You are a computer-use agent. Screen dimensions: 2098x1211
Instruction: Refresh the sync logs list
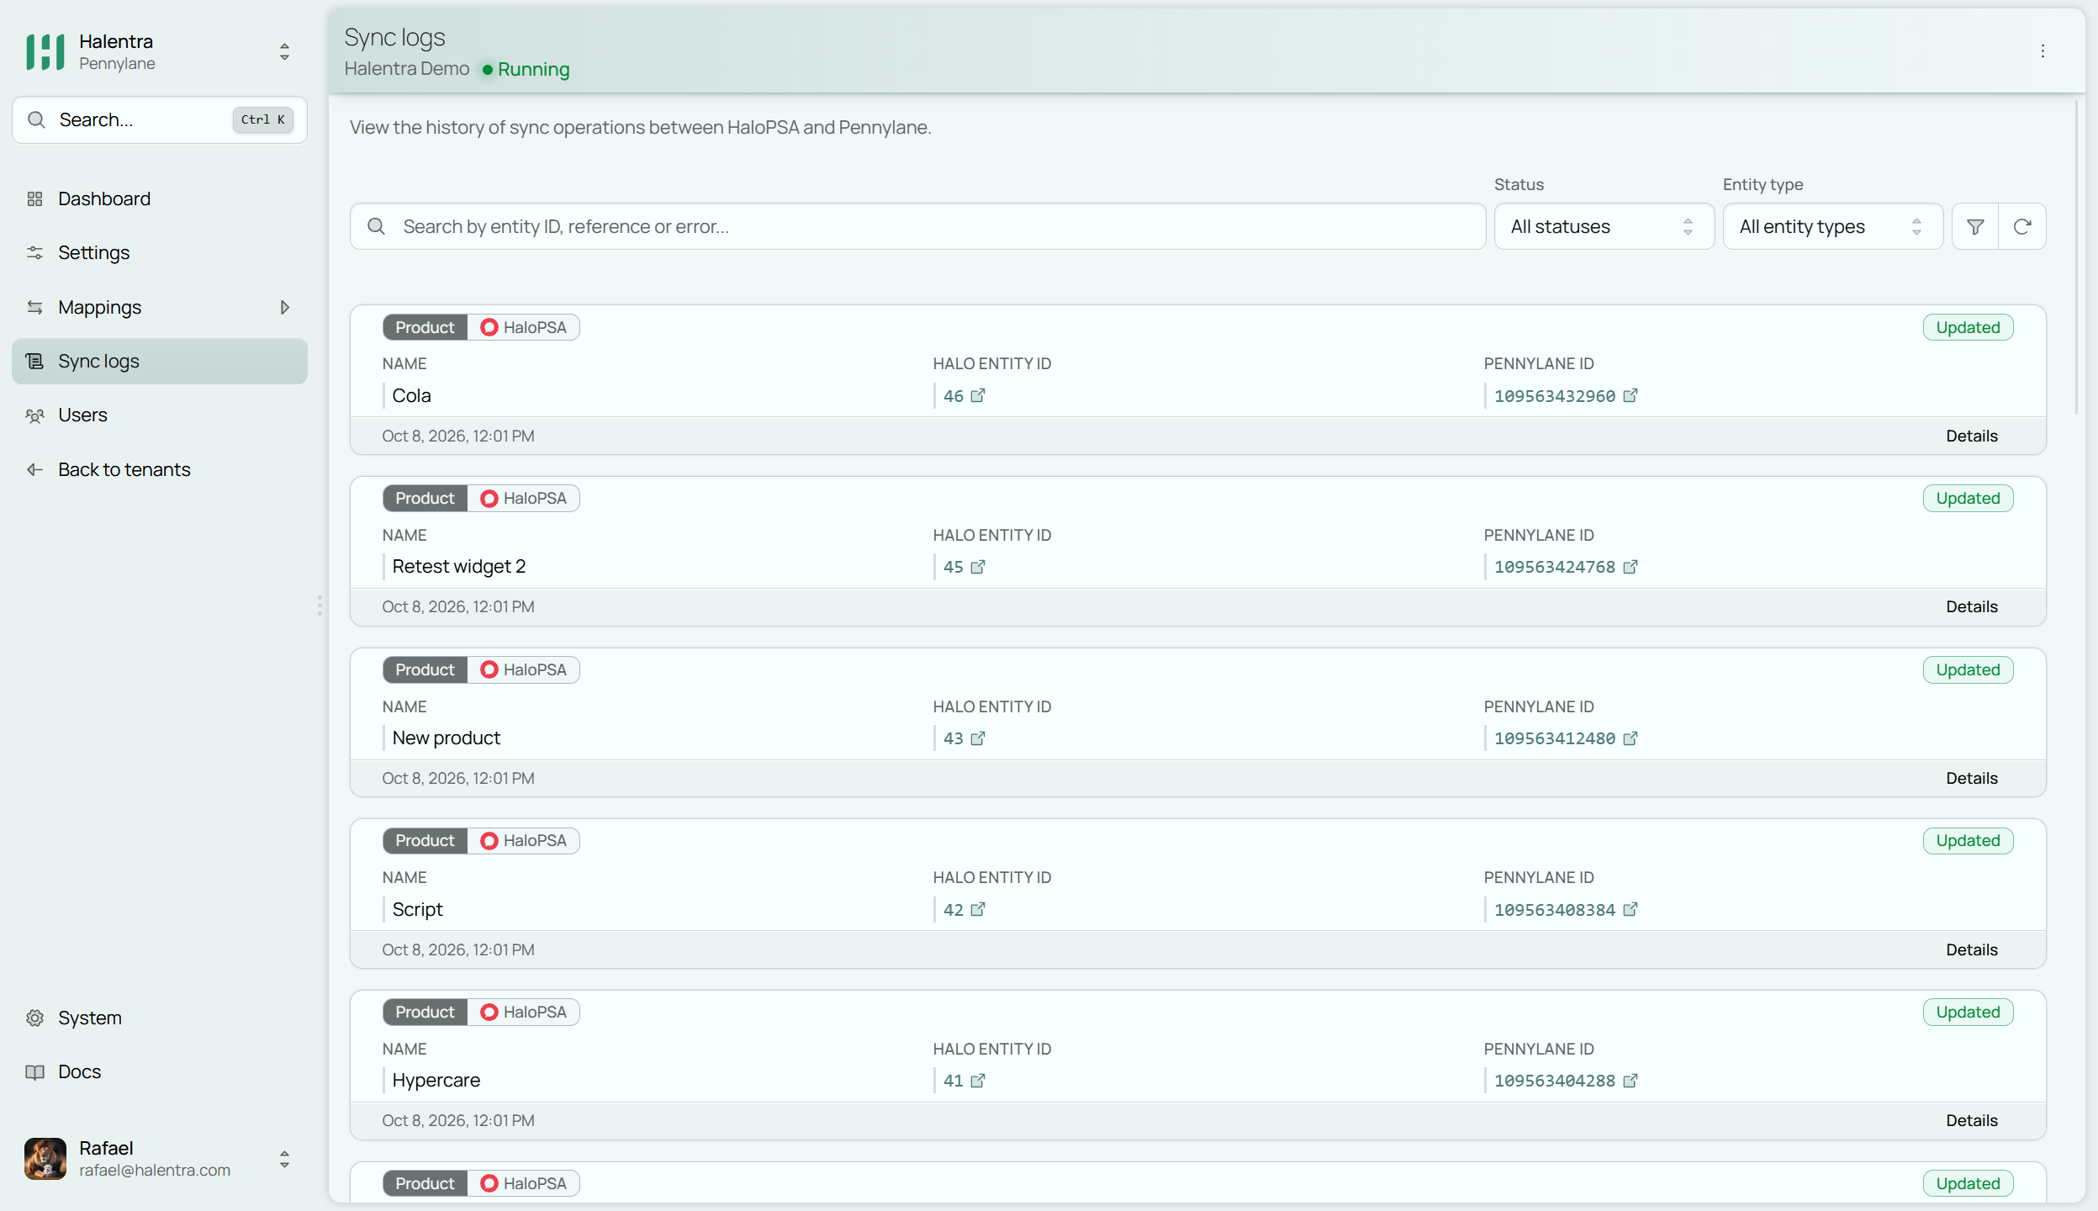point(2022,226)
